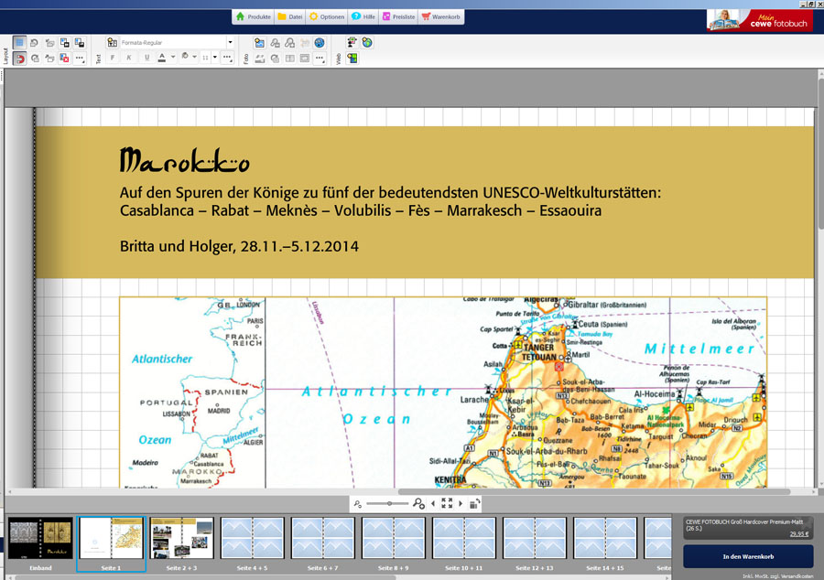Expand the font list dropdown arrow
The width and height of the screenshot is (824, 580).
230,42
